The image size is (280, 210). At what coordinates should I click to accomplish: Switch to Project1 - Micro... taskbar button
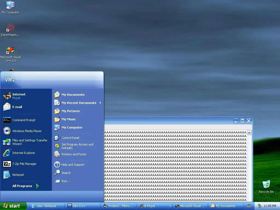(119, 206)
